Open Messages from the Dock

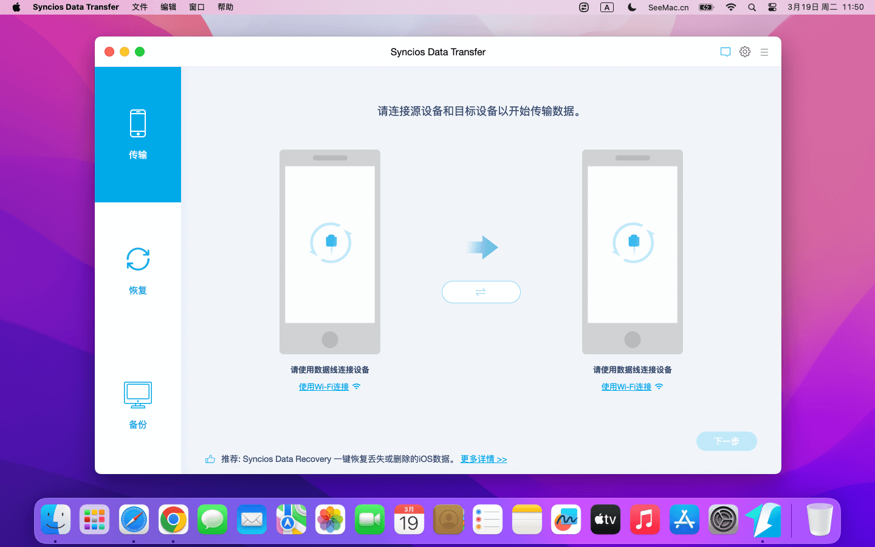(213, 520)
